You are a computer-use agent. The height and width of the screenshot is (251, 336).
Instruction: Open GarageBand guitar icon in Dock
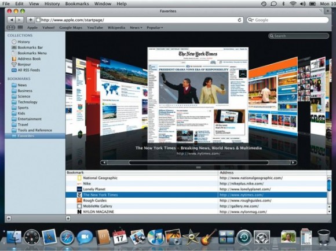tap(209, 237)
